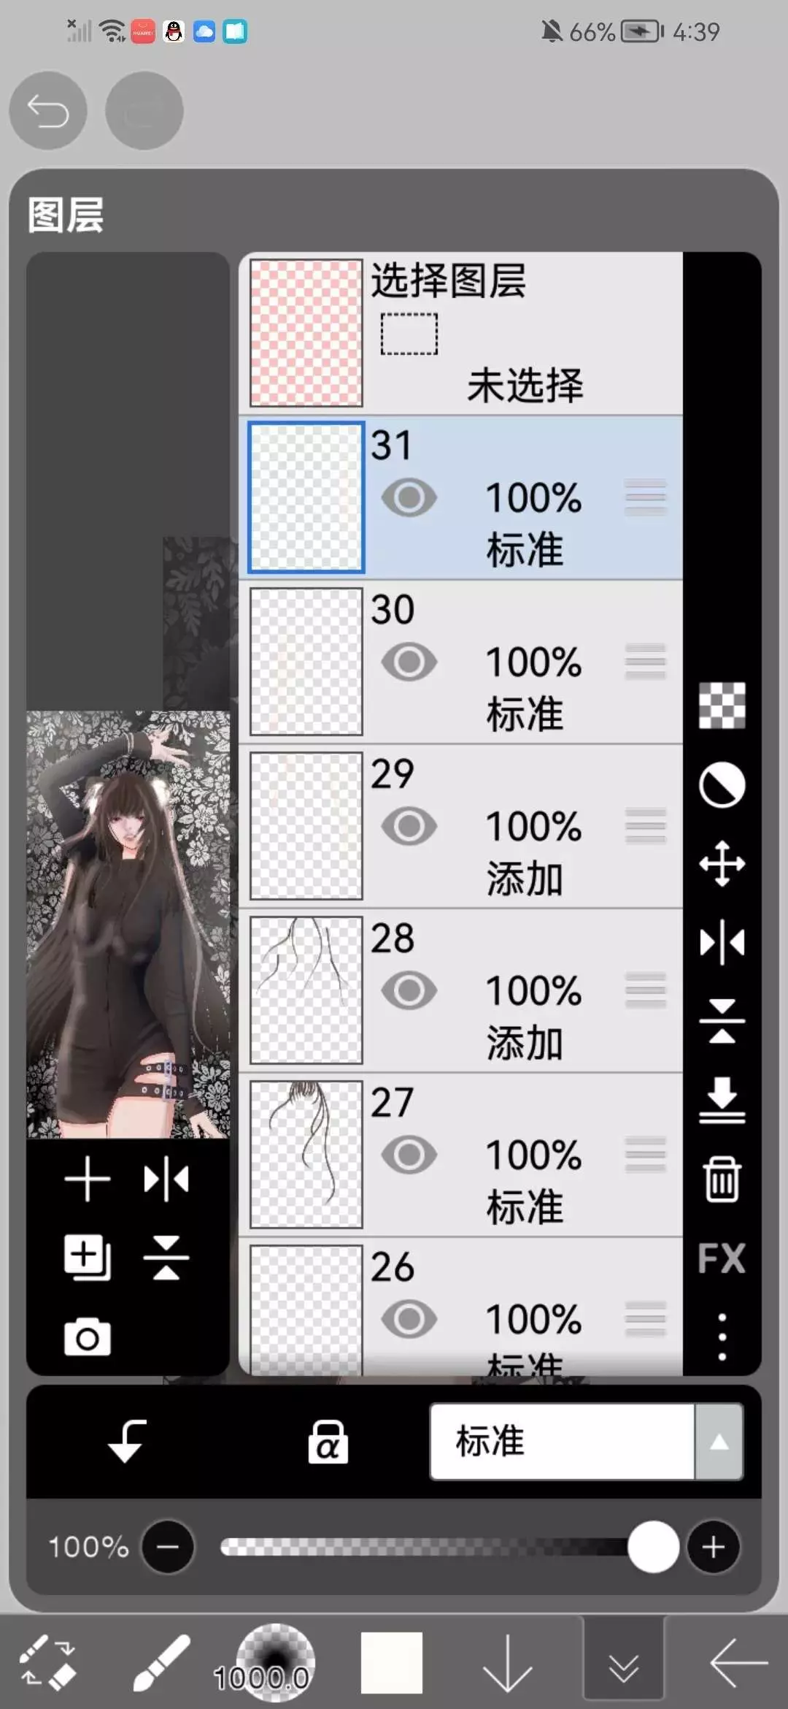Decrease opacity with minus button

point(168,1547)
